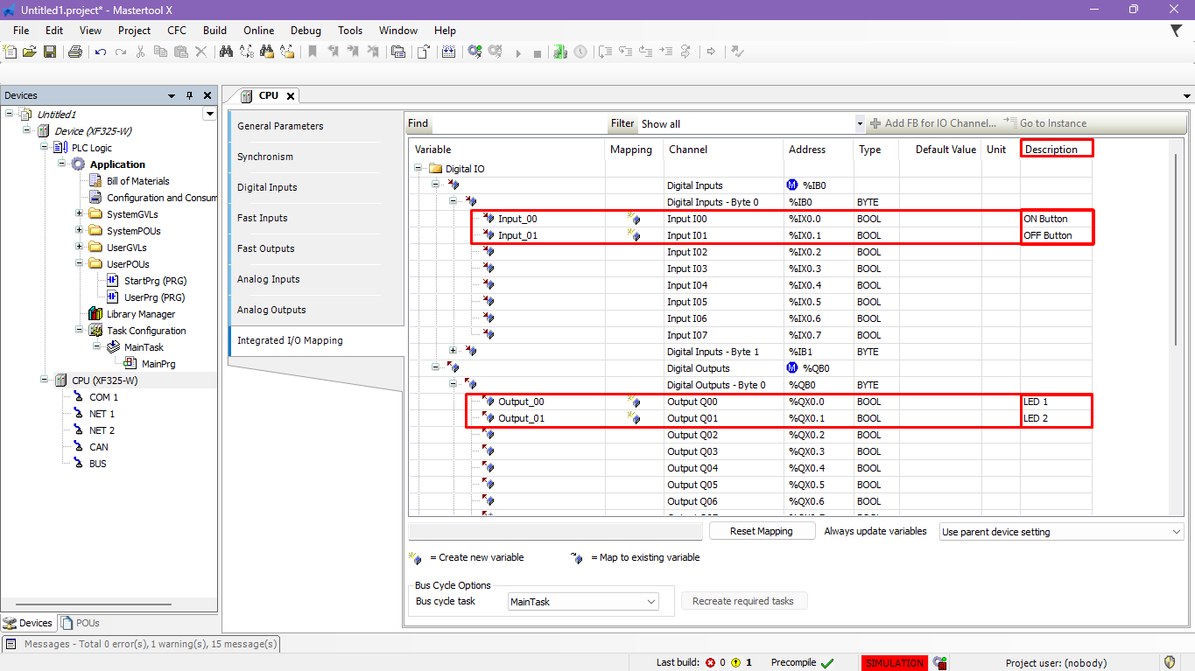Screen dimensions: 1195x671
Task: Click the Print icon in the toolbar
Action: (75, 52)
